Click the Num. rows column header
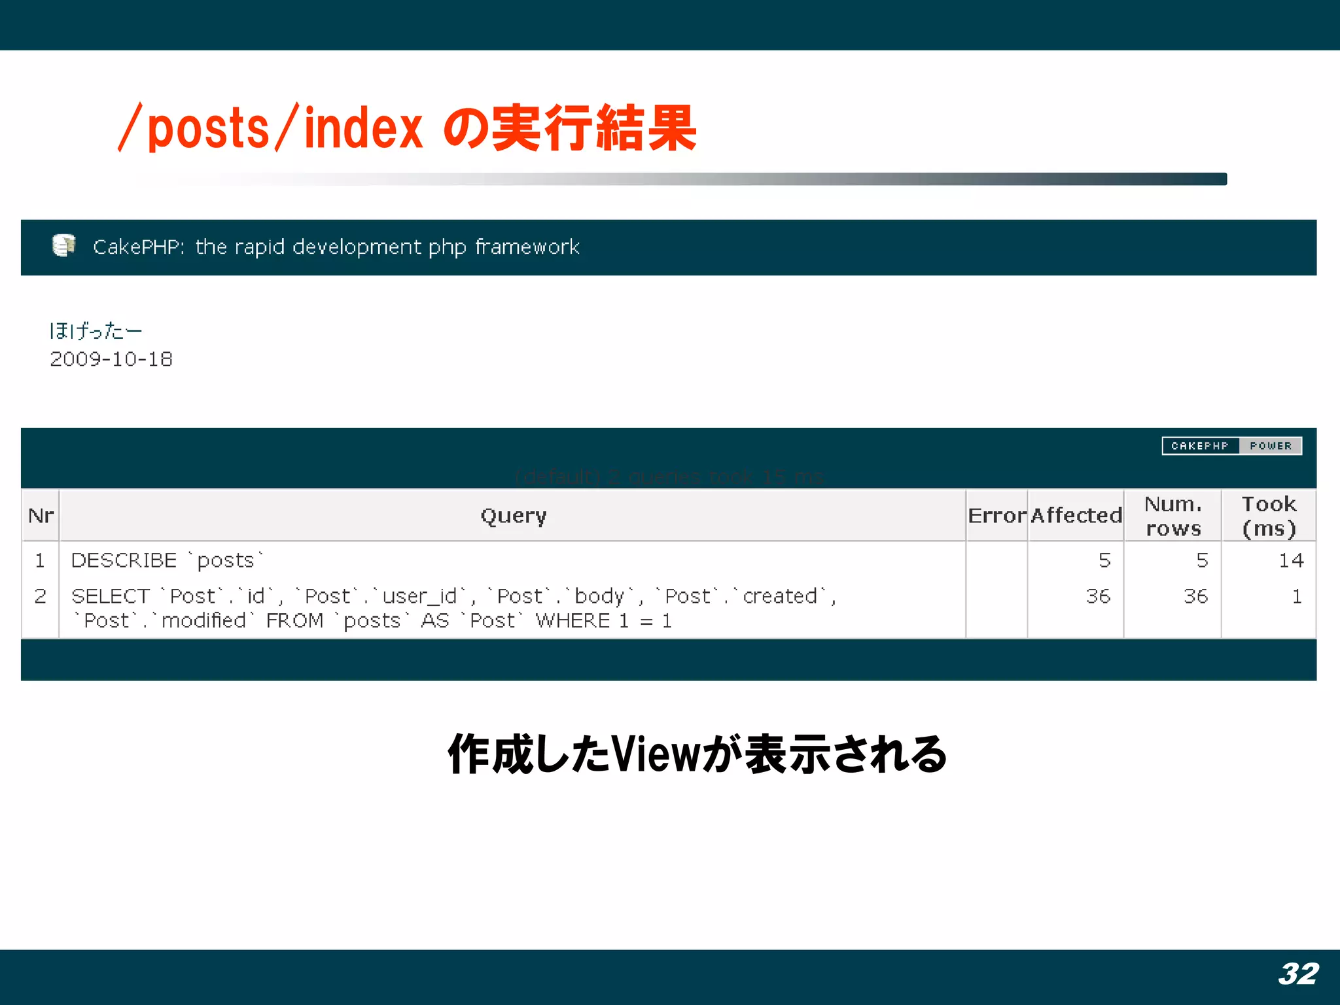The height and width of the screenshot is (1005, 1340). pyautogui.click(x=1173, y=516)
